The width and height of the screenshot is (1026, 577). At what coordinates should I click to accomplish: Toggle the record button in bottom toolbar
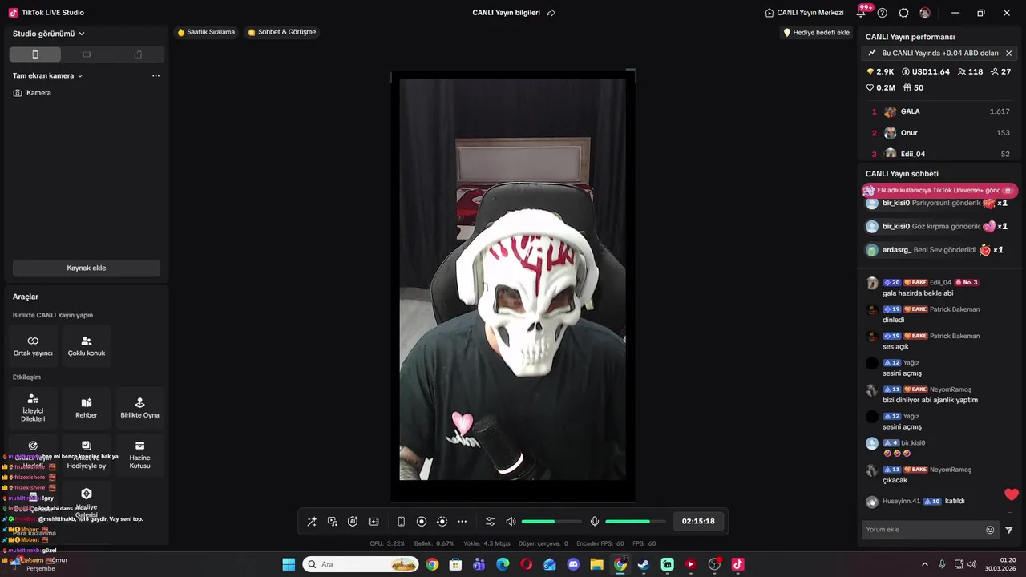pyautogui.click(x=422, y=522)
